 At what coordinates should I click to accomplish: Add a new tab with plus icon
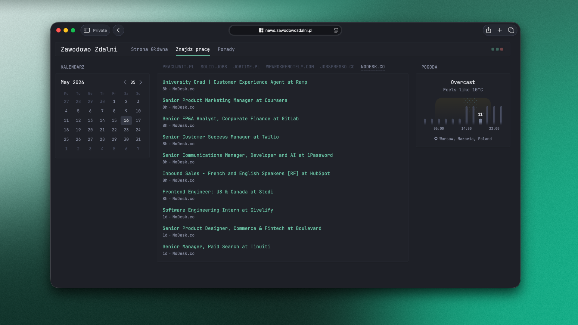click(500, 30)
